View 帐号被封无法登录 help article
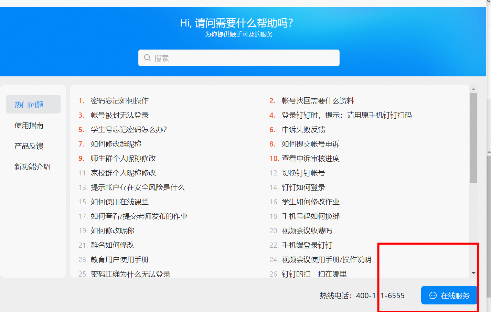The image size is (491, 312). (x=120, y=115)
